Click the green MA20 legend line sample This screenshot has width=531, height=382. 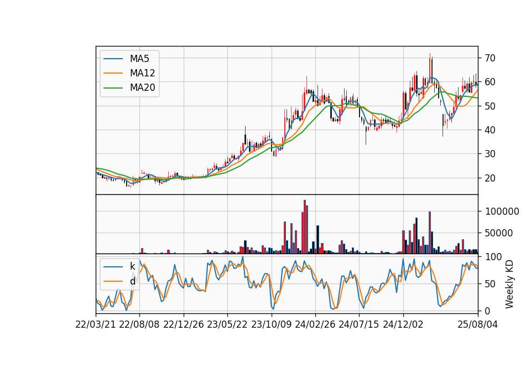click(x=113, y=88)
